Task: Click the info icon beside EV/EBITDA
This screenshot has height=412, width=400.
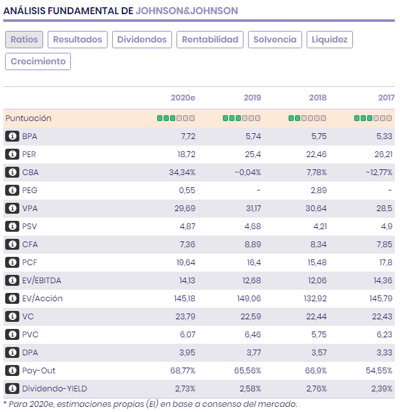Action: click(12, 281)
